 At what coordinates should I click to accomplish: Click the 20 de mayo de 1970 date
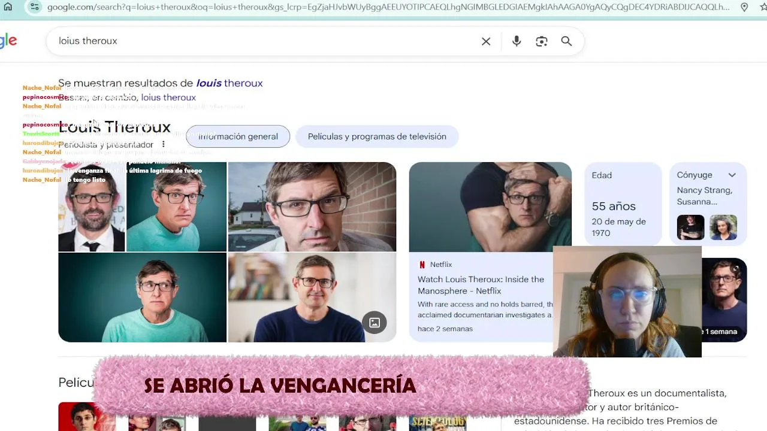(x=619, y=227)
